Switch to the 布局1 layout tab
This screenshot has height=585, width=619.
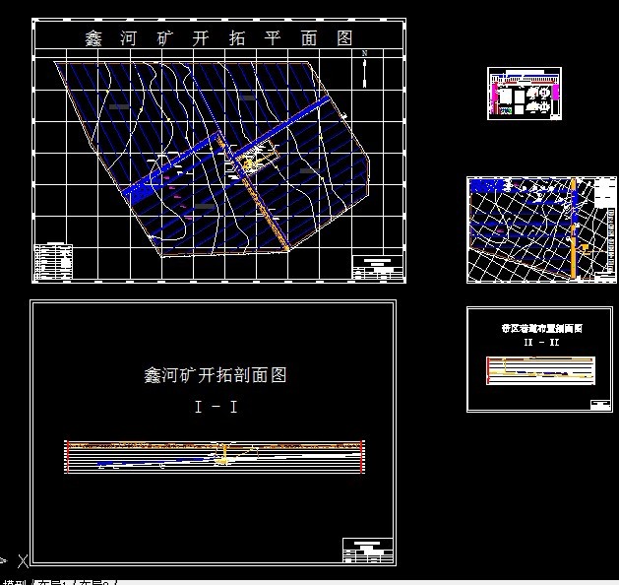coord(54,582)
